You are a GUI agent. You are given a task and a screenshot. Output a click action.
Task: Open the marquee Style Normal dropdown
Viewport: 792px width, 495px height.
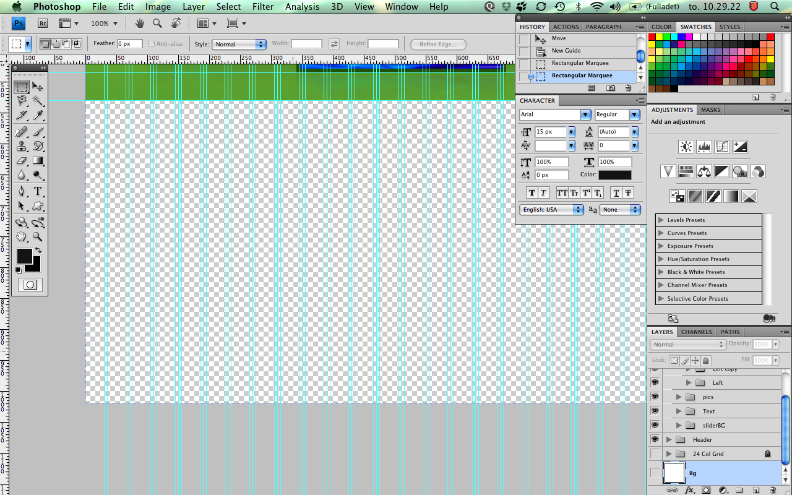[x=239, y=44]
